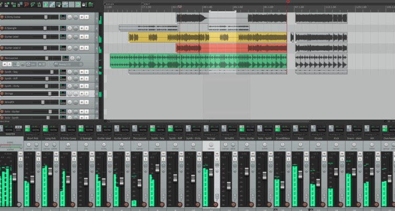The image size is (395, 211).
Task: Open FX on Drum&Bass mixer strip
Action: pos(278,129)
